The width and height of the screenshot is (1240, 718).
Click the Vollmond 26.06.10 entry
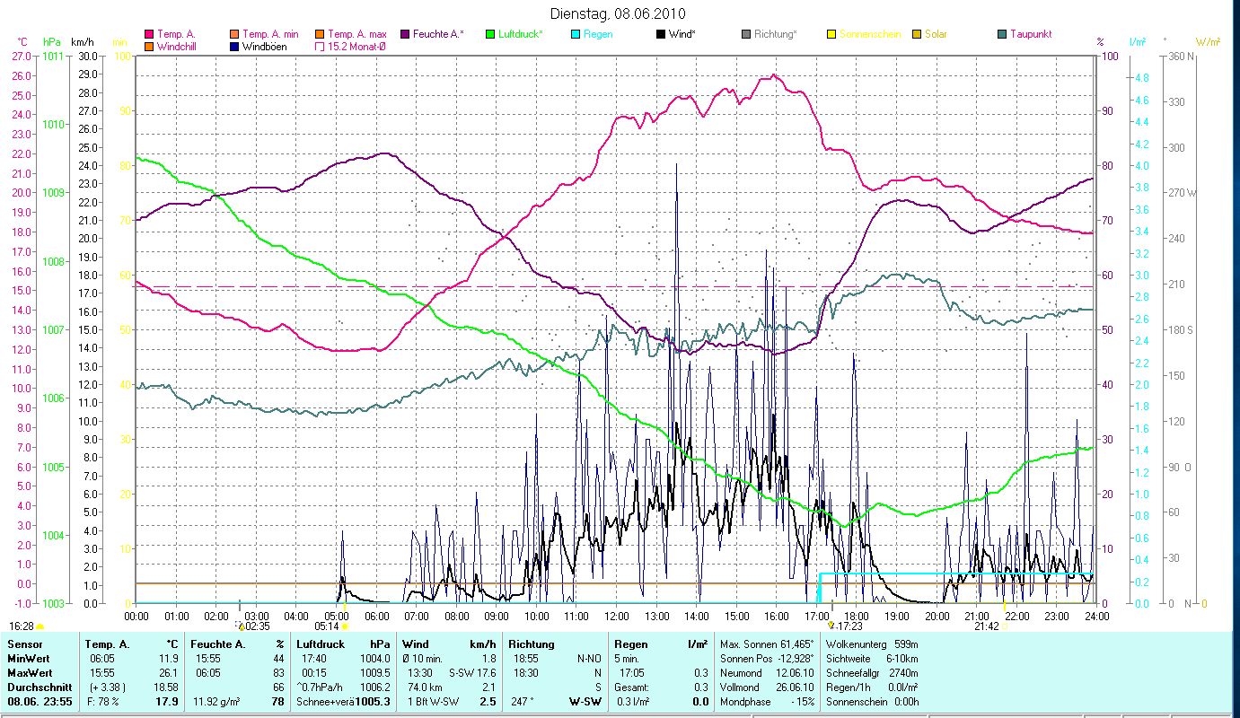coord(766,687)
